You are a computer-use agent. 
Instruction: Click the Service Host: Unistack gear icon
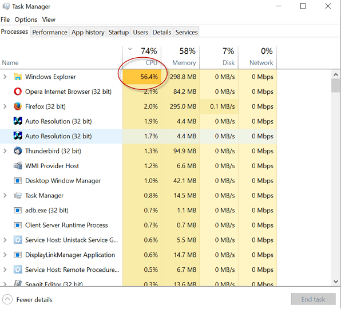coord(18,240)
